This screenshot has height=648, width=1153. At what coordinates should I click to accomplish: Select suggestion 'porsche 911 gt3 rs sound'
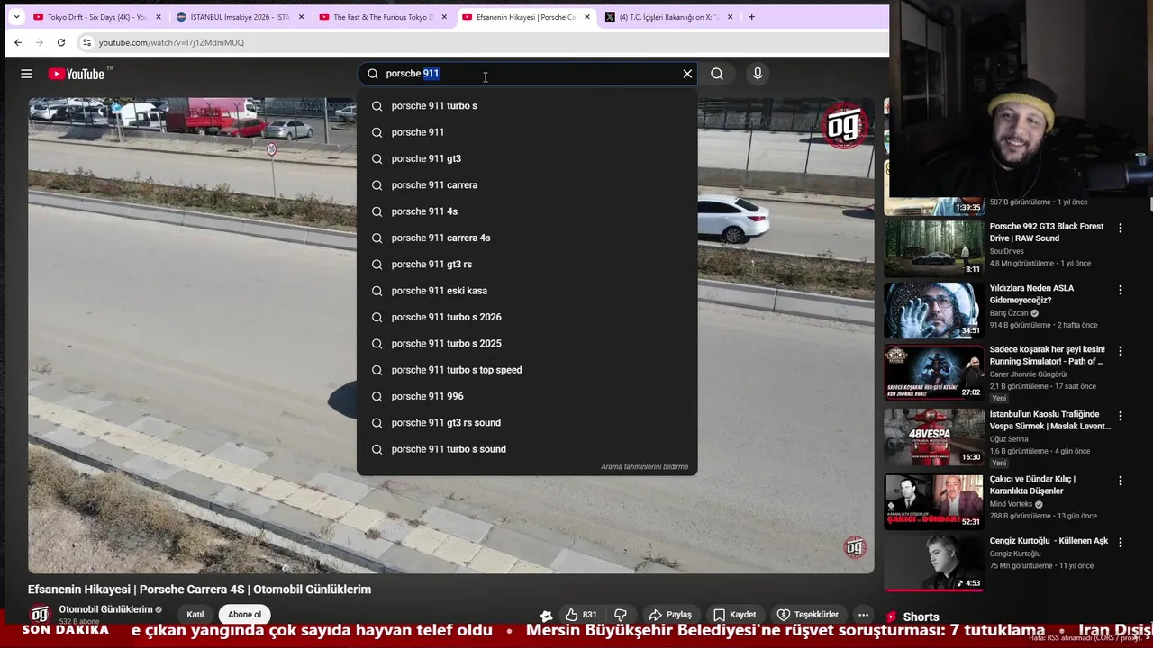pyautogui.click(x=527, y=423)
